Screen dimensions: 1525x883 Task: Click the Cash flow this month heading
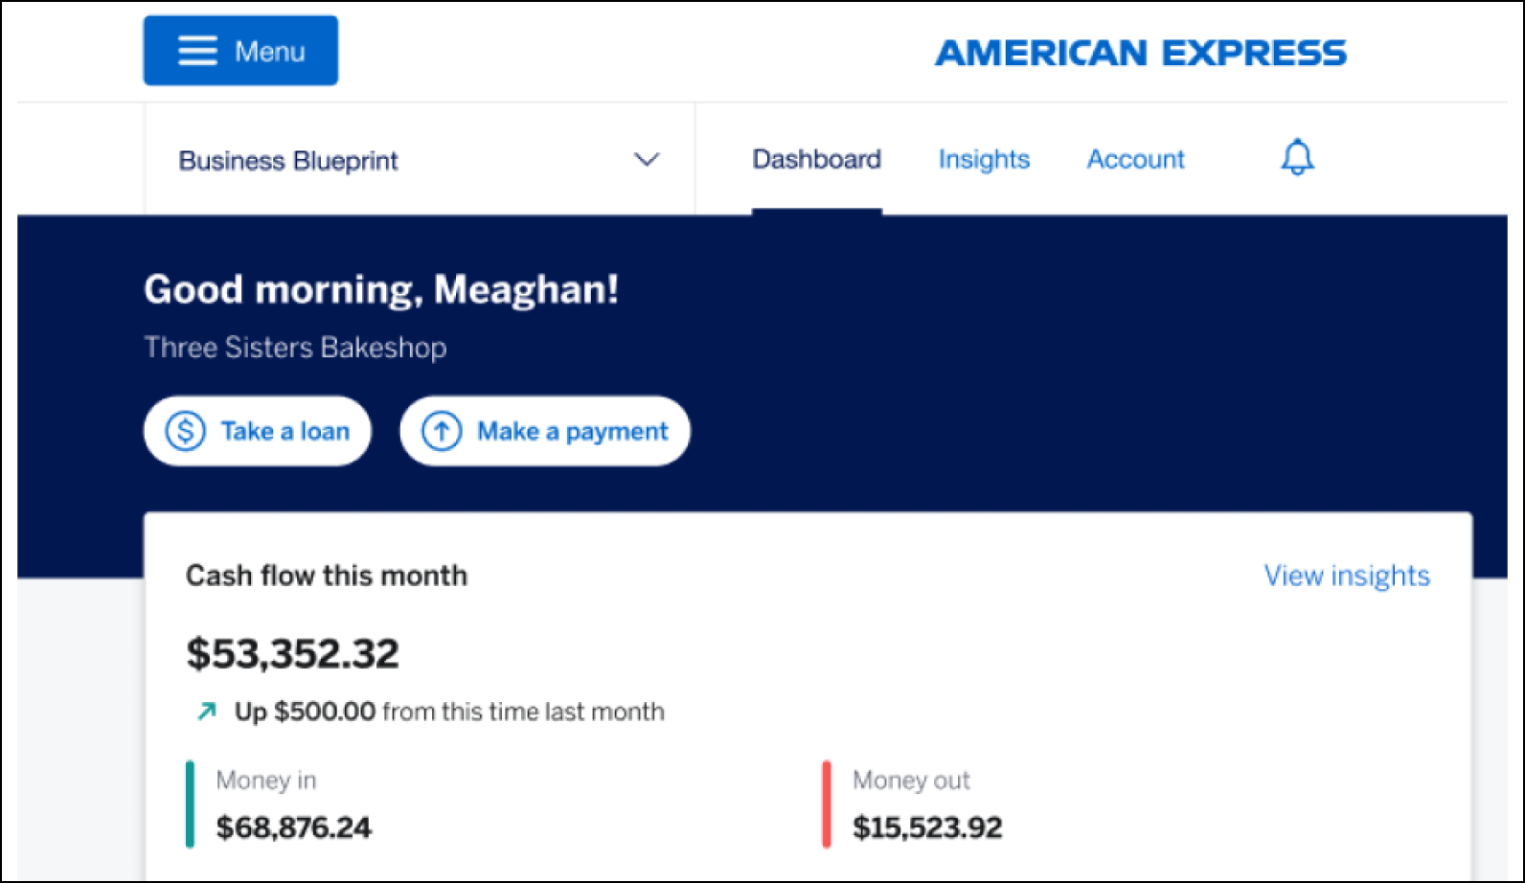click(327, 576)
